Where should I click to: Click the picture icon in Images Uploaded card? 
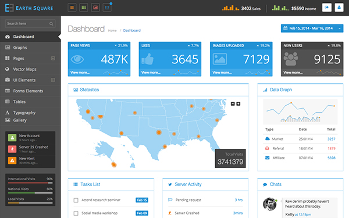(220, 59)
